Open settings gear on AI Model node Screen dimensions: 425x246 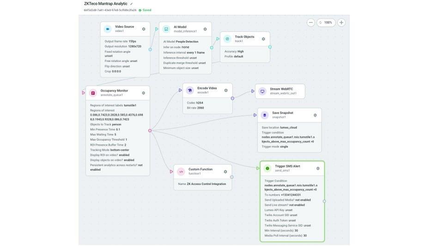click(x=205, y=29)
